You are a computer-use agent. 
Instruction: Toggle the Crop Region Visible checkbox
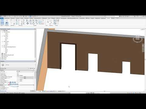(18, 88)
